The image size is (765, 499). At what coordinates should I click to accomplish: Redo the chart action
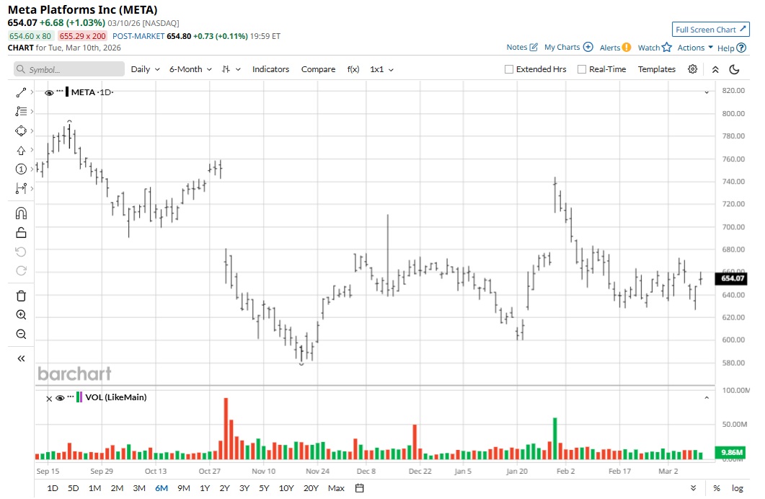click(21, 270)
